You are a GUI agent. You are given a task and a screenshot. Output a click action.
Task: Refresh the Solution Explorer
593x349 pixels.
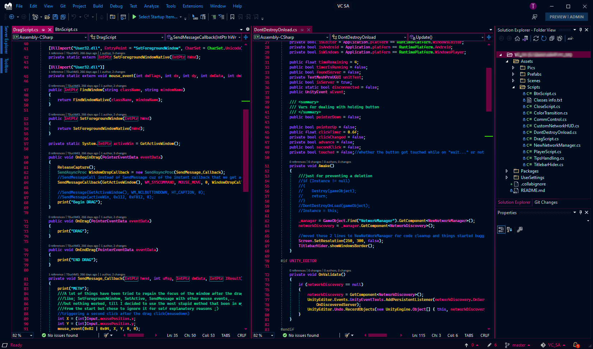tap(544, 38)
